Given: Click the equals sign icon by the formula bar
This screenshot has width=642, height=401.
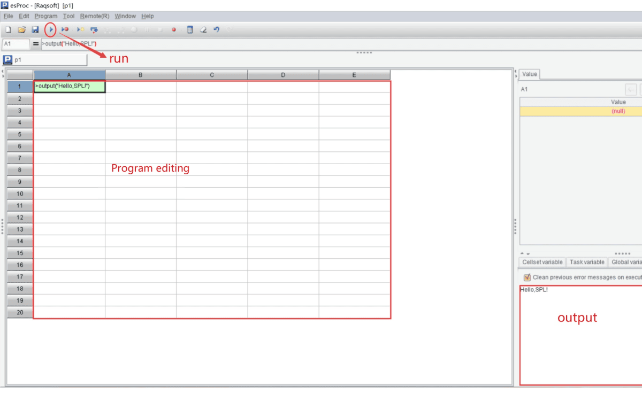Looking at the screenshot, I should click(x=36, y=44).
